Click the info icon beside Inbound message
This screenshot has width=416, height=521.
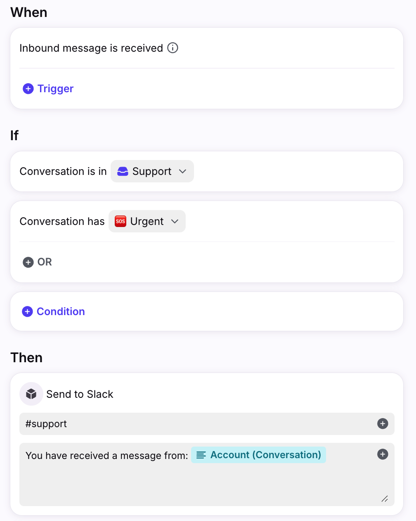[173, 48]
